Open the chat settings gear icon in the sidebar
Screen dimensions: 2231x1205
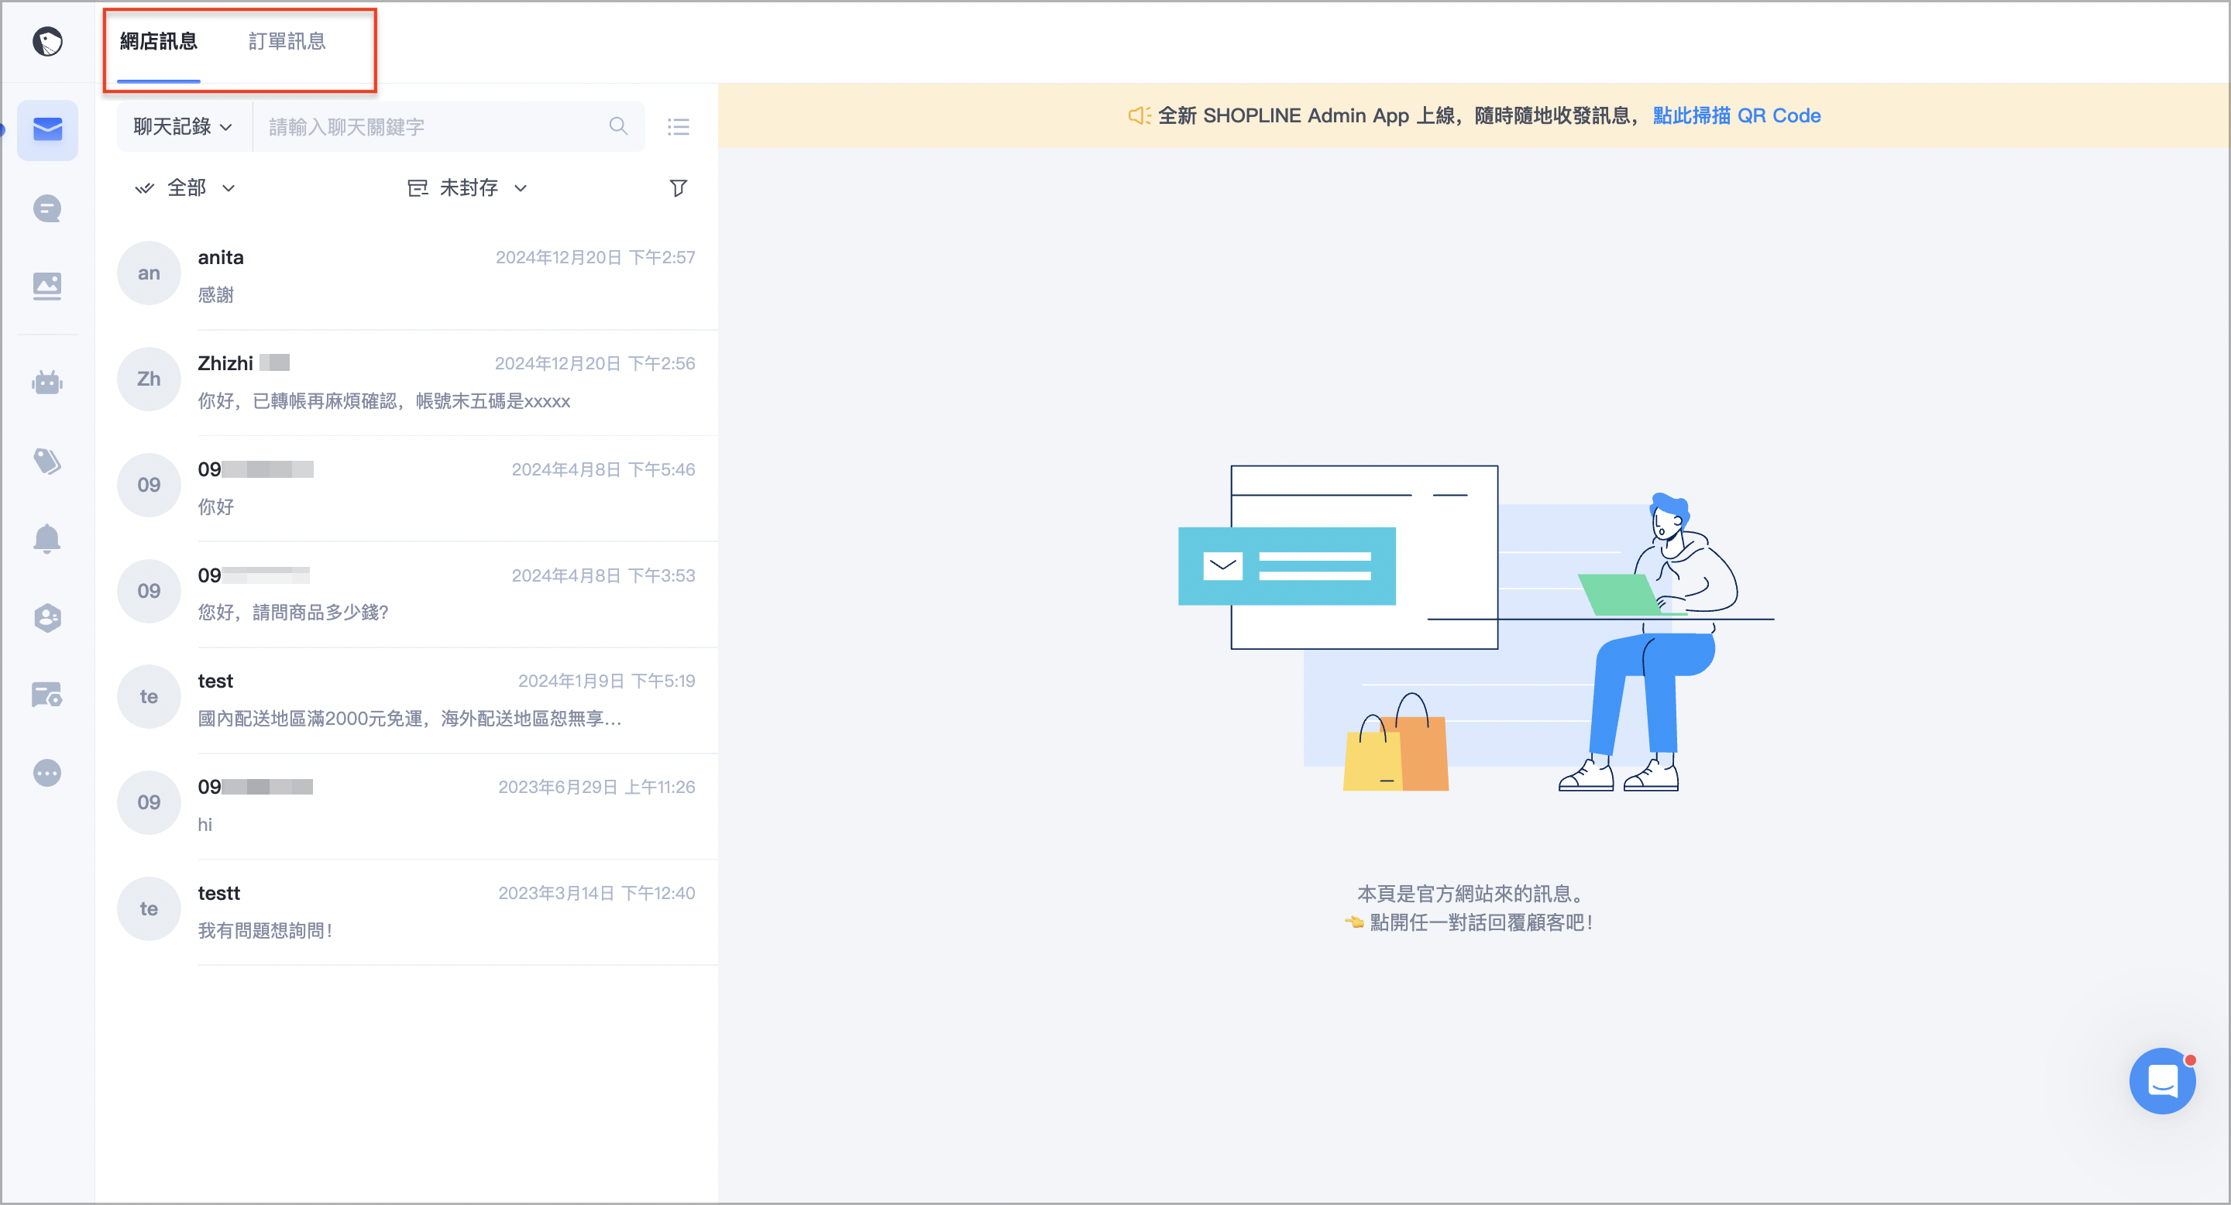[46, 695]
